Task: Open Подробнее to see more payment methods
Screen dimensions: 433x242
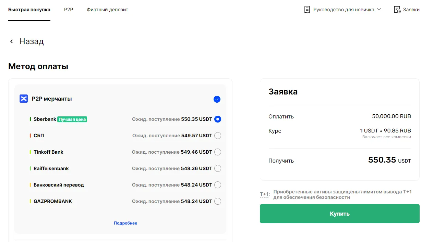Action: (125, 223)
